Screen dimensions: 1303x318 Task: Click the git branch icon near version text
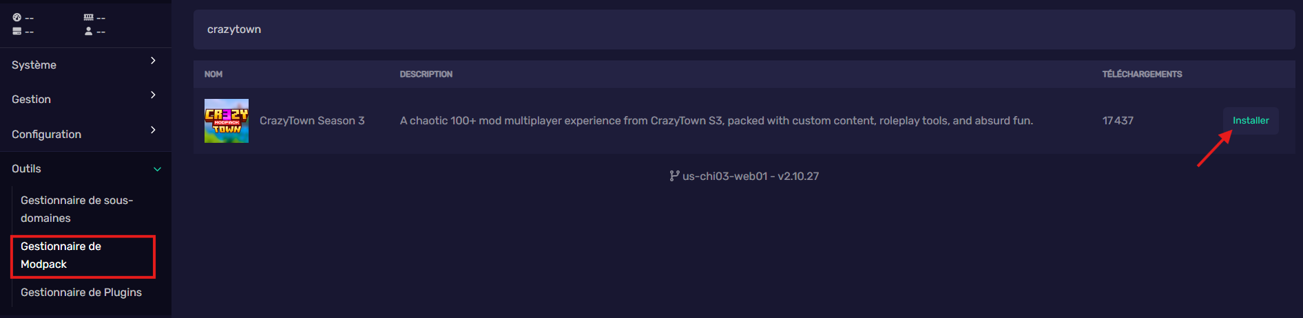point(674,176)
